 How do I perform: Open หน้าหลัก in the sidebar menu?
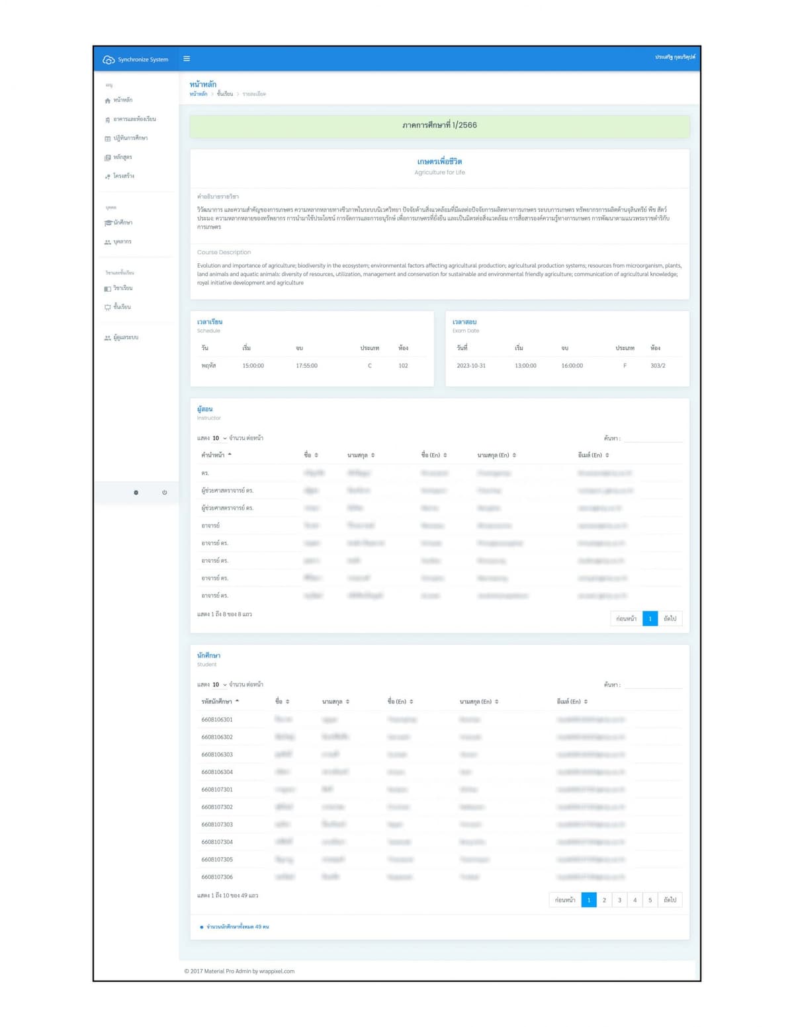point(123,101)
